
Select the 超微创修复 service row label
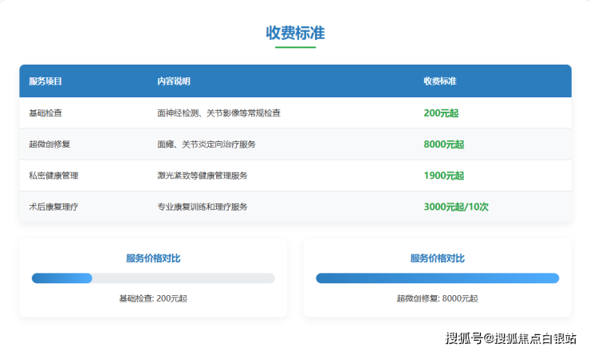click(x=49, y=144)
